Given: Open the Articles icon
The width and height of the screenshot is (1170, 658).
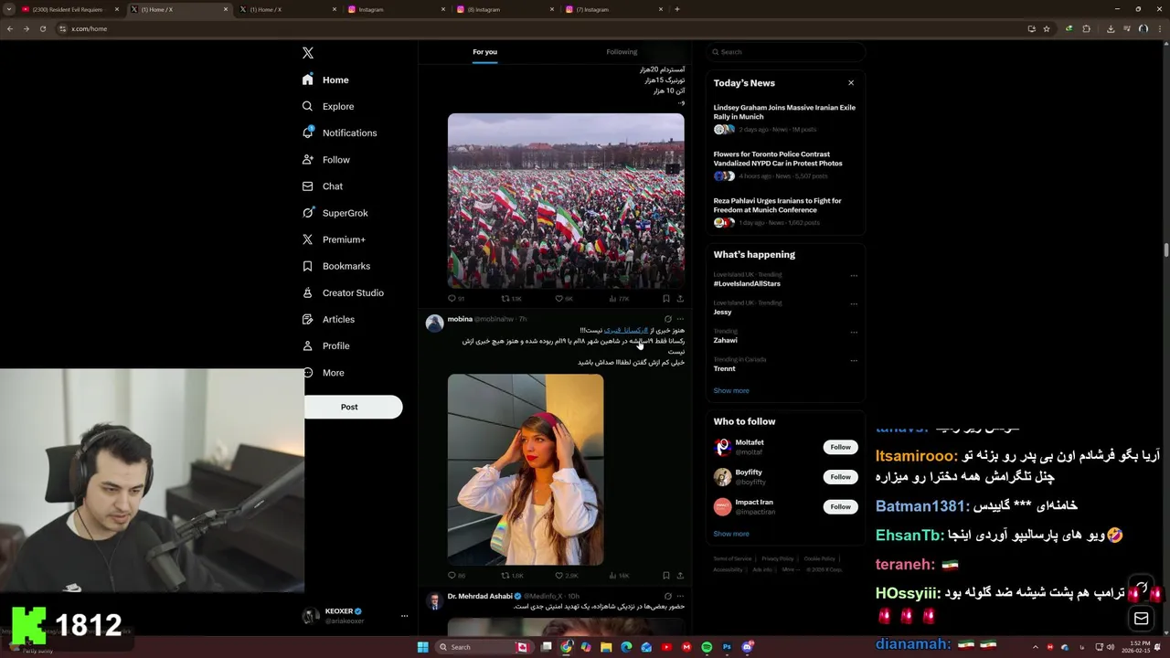Looking at the screenshot, I should point(308,319).
